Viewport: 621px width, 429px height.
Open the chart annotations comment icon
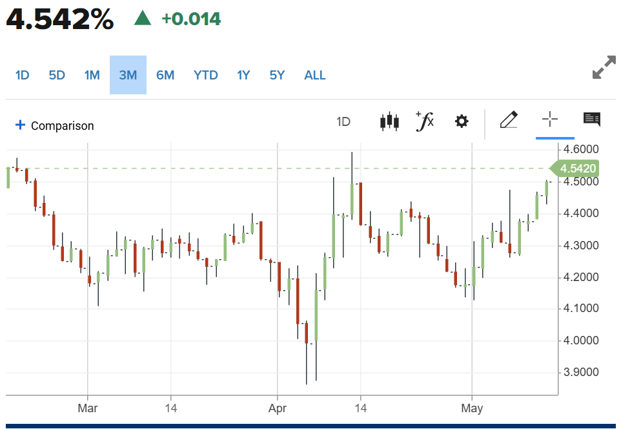[592, 119]
